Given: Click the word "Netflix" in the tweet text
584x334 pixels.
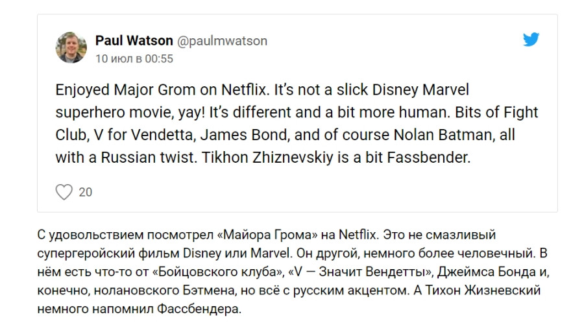Looking at the screenshot, I should [244, 90].
